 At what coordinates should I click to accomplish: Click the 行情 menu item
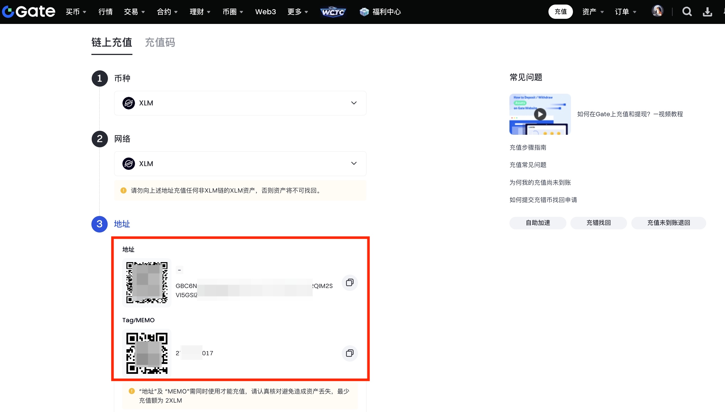coord(105,12)
